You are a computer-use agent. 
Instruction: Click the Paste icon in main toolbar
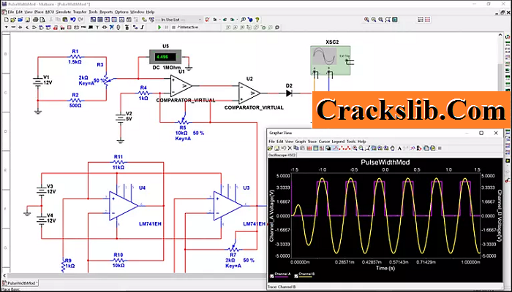(64, 20)
